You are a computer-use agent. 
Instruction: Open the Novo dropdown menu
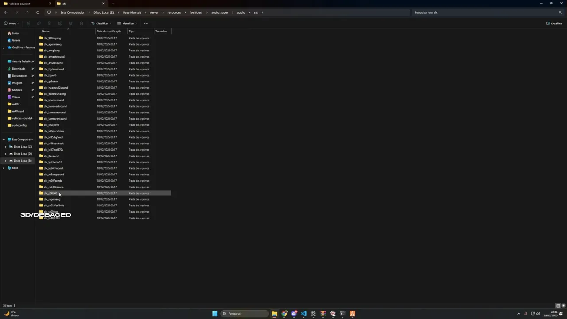point(12,23)
